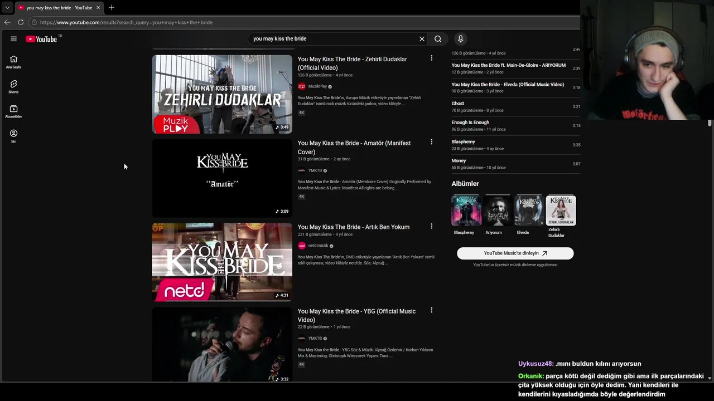This screenshot has width=714, height=401.
Task: Reload the page with the refresh icon
Action: (21, 22)
